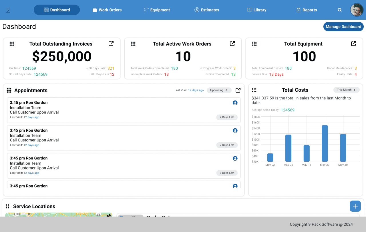Grab the Appointments panel grid handle
The image size is (366, 232).
click(x=9, y=91)
